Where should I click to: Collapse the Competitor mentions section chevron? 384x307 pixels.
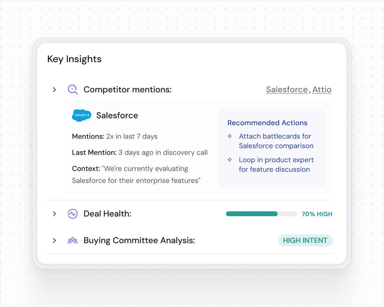[54, 90]
